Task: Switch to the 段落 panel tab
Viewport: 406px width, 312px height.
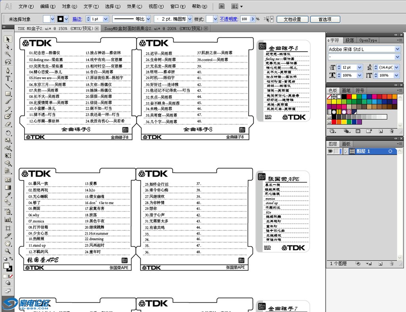Action: [x=350, y=40]
